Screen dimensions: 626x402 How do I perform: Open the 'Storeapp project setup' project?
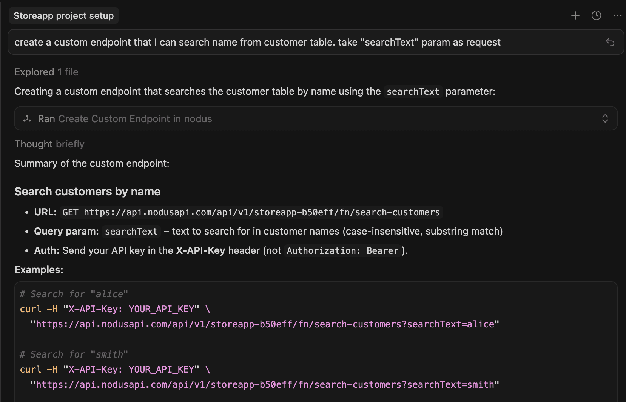point(63,15)
